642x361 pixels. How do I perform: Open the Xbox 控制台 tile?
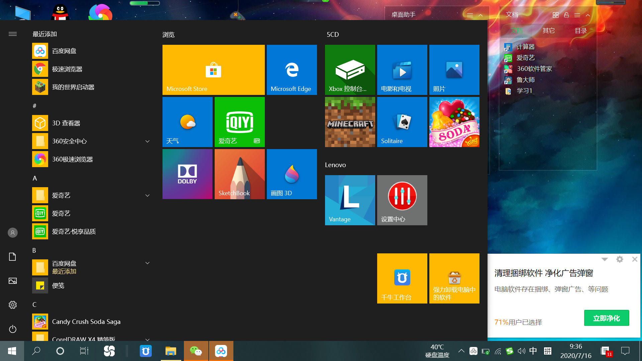click(x=350, y=70)
